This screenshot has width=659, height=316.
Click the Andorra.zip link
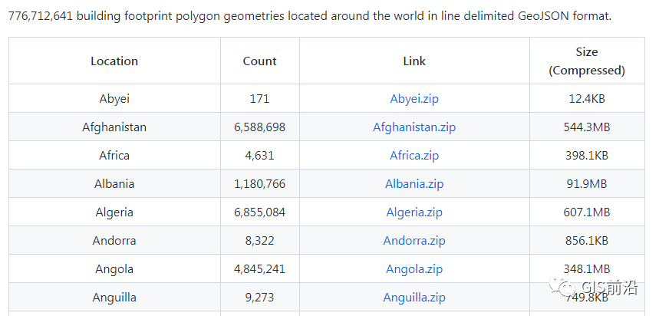coord(414,241)
